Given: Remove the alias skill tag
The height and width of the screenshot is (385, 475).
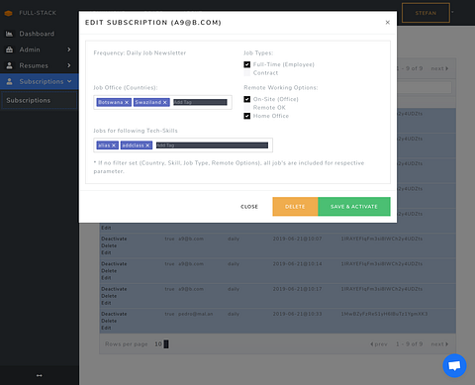Looking at the screenshot, I should coord(114,145).
